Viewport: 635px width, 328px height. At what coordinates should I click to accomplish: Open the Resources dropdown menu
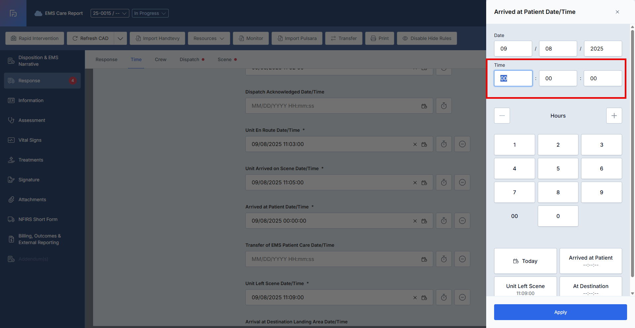click(209, 38)
